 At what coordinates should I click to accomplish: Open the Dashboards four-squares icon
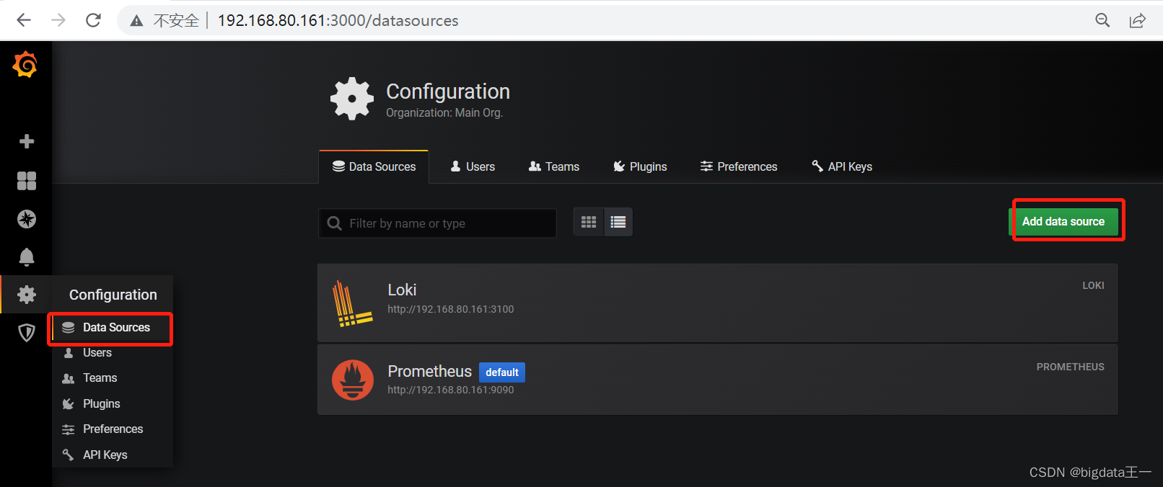tap(27, 180)
